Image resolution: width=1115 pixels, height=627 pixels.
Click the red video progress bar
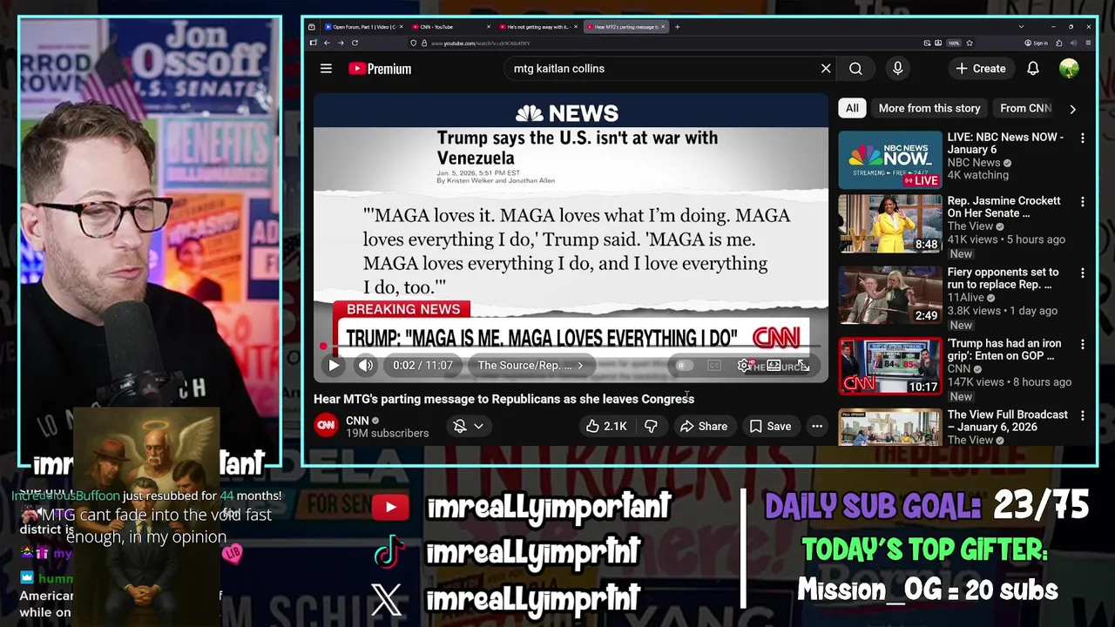point(571,347)
